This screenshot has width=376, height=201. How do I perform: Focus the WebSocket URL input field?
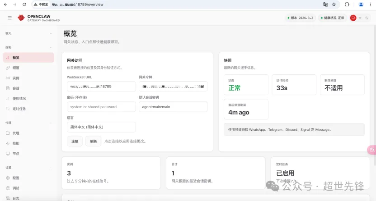coord(101,87)
